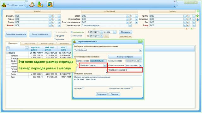
Task: Enable the нулевые checkbox
Action: click(55, 39)
